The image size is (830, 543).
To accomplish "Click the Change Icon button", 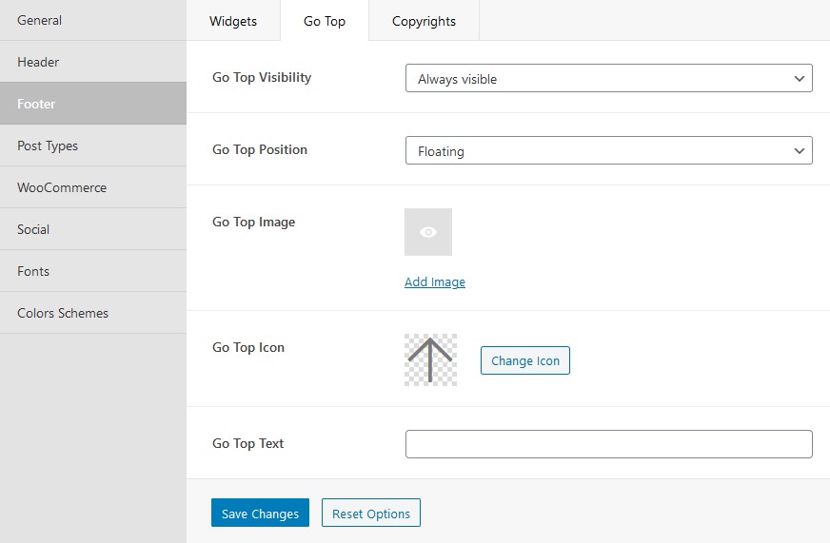I will 525,360.
